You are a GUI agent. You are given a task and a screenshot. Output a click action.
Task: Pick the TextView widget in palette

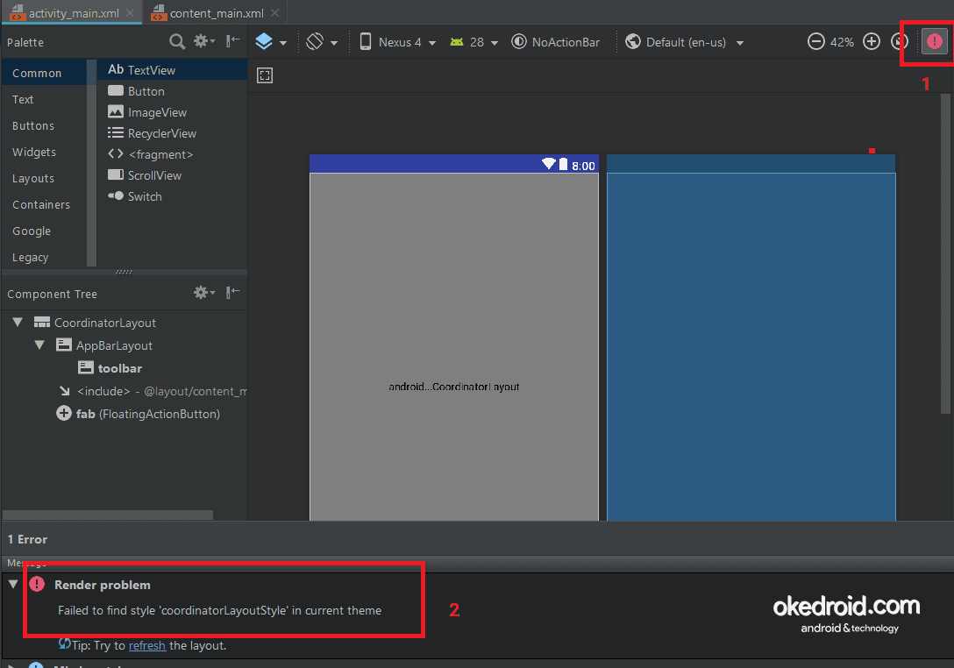tap(172, 70)
